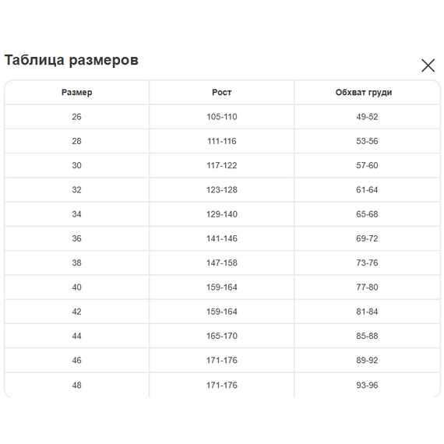Click the Размер column header
Viewport: 444px width, 444px height.
[77, 93]
